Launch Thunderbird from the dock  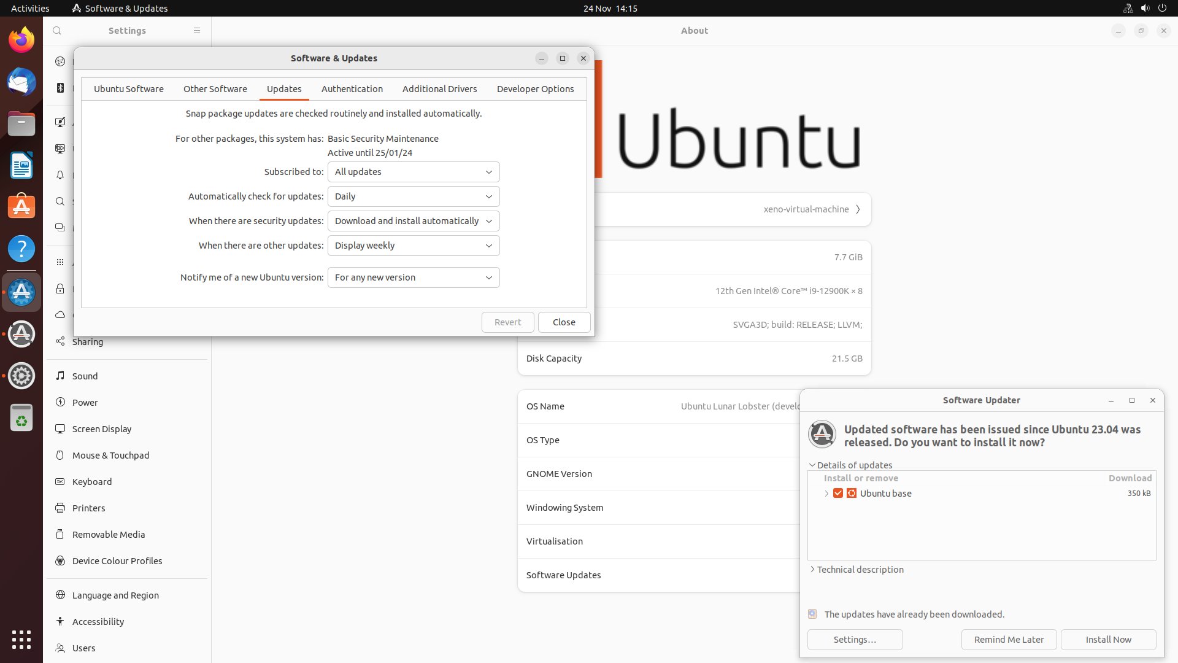pos(21,82)
